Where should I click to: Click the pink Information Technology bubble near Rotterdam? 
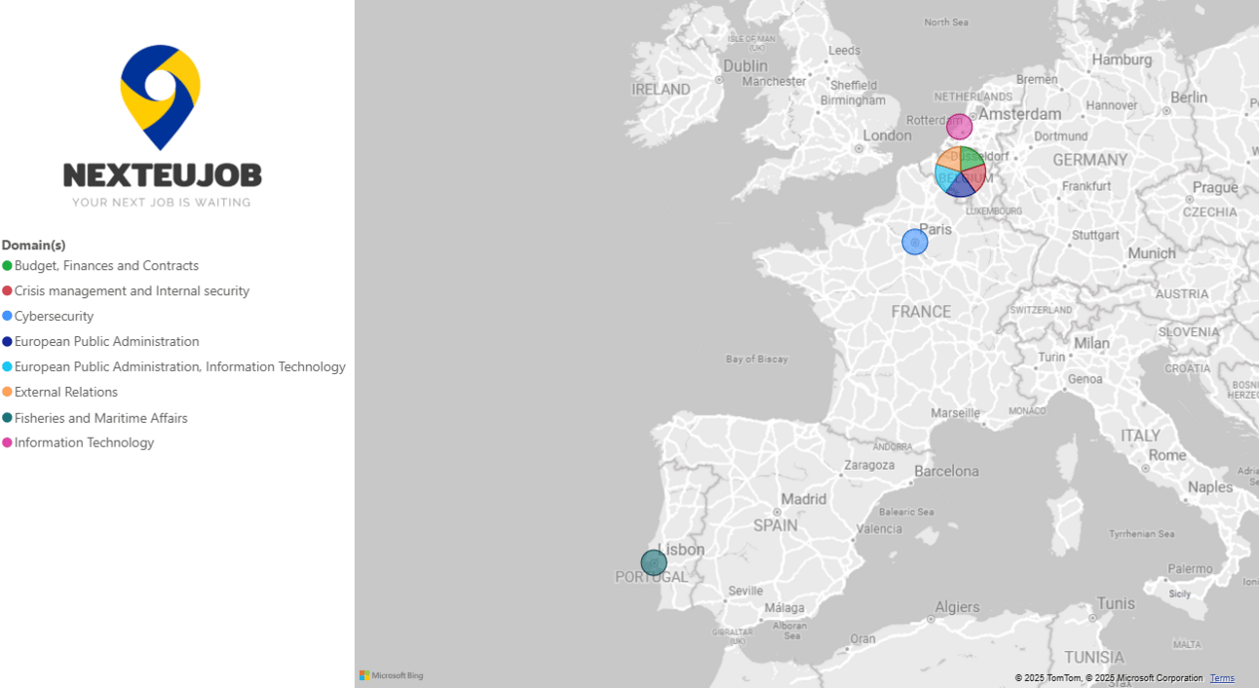tap(960, 127)
